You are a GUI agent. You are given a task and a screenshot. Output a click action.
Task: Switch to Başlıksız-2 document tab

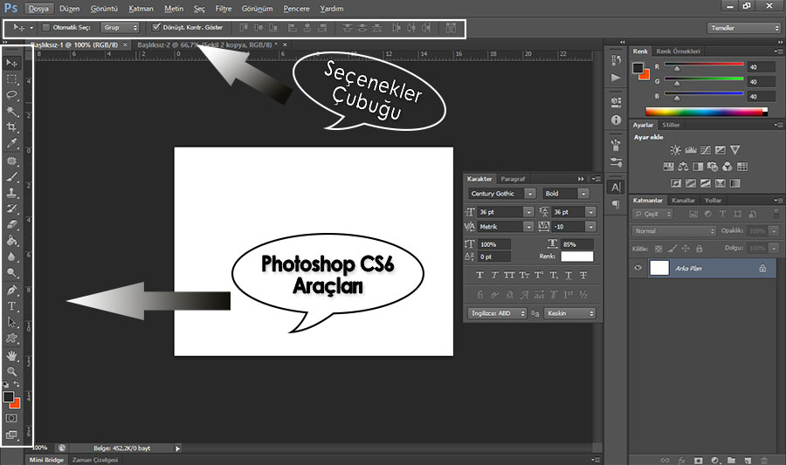click(207, 45)
